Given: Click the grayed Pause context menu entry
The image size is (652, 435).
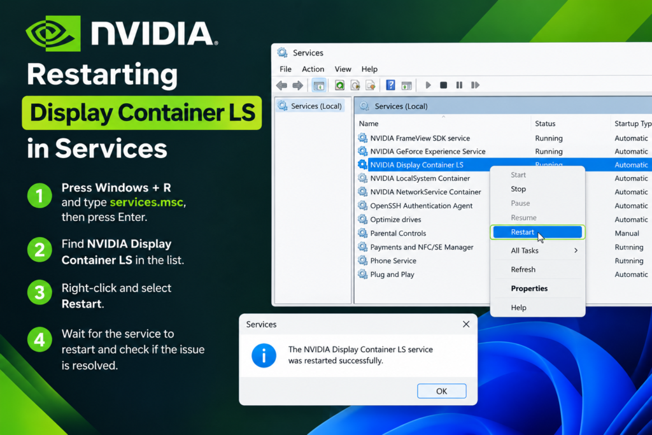Looking at the screenshot, I should pos(537,203).
